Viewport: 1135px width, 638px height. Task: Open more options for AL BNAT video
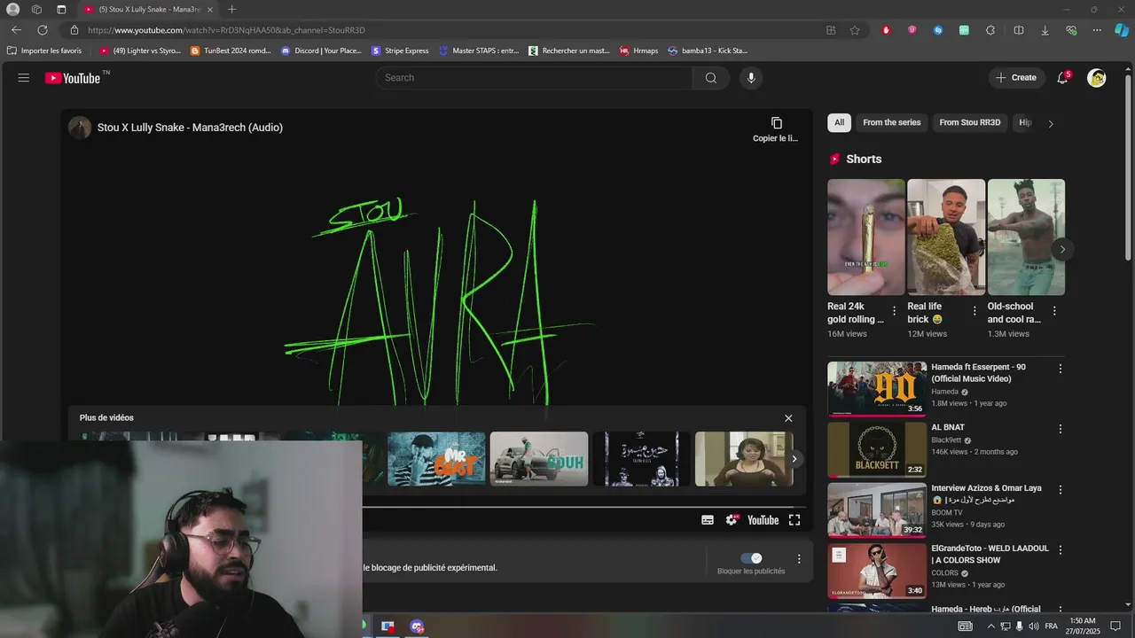coord(1060,429)
